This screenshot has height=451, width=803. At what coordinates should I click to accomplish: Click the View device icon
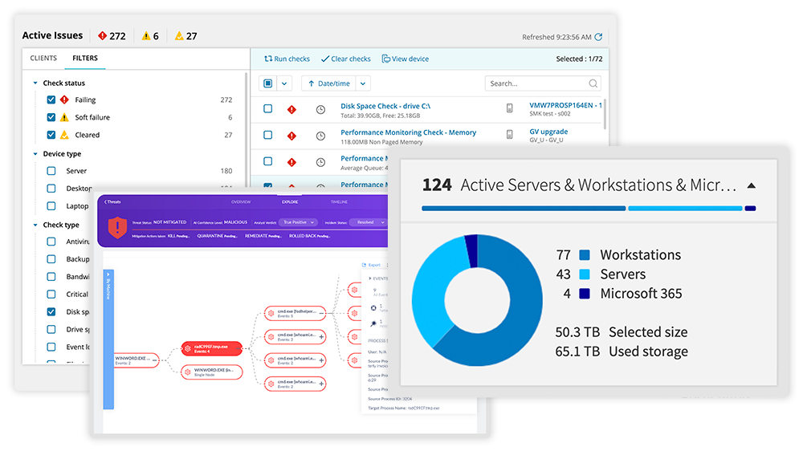click(x=386, y=59)
